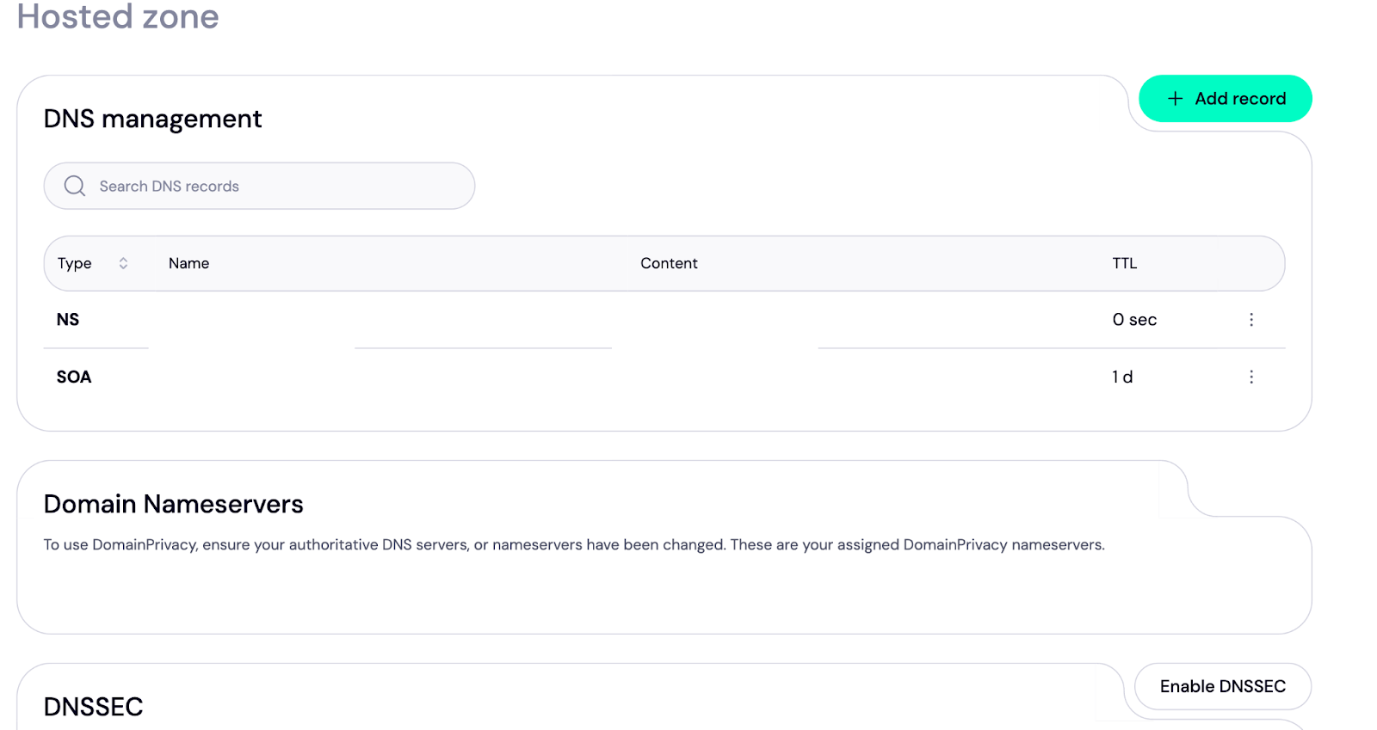Open the NS record three-dot menu
This screenshot has height=730, width=1377.
tap(1250, 320)
